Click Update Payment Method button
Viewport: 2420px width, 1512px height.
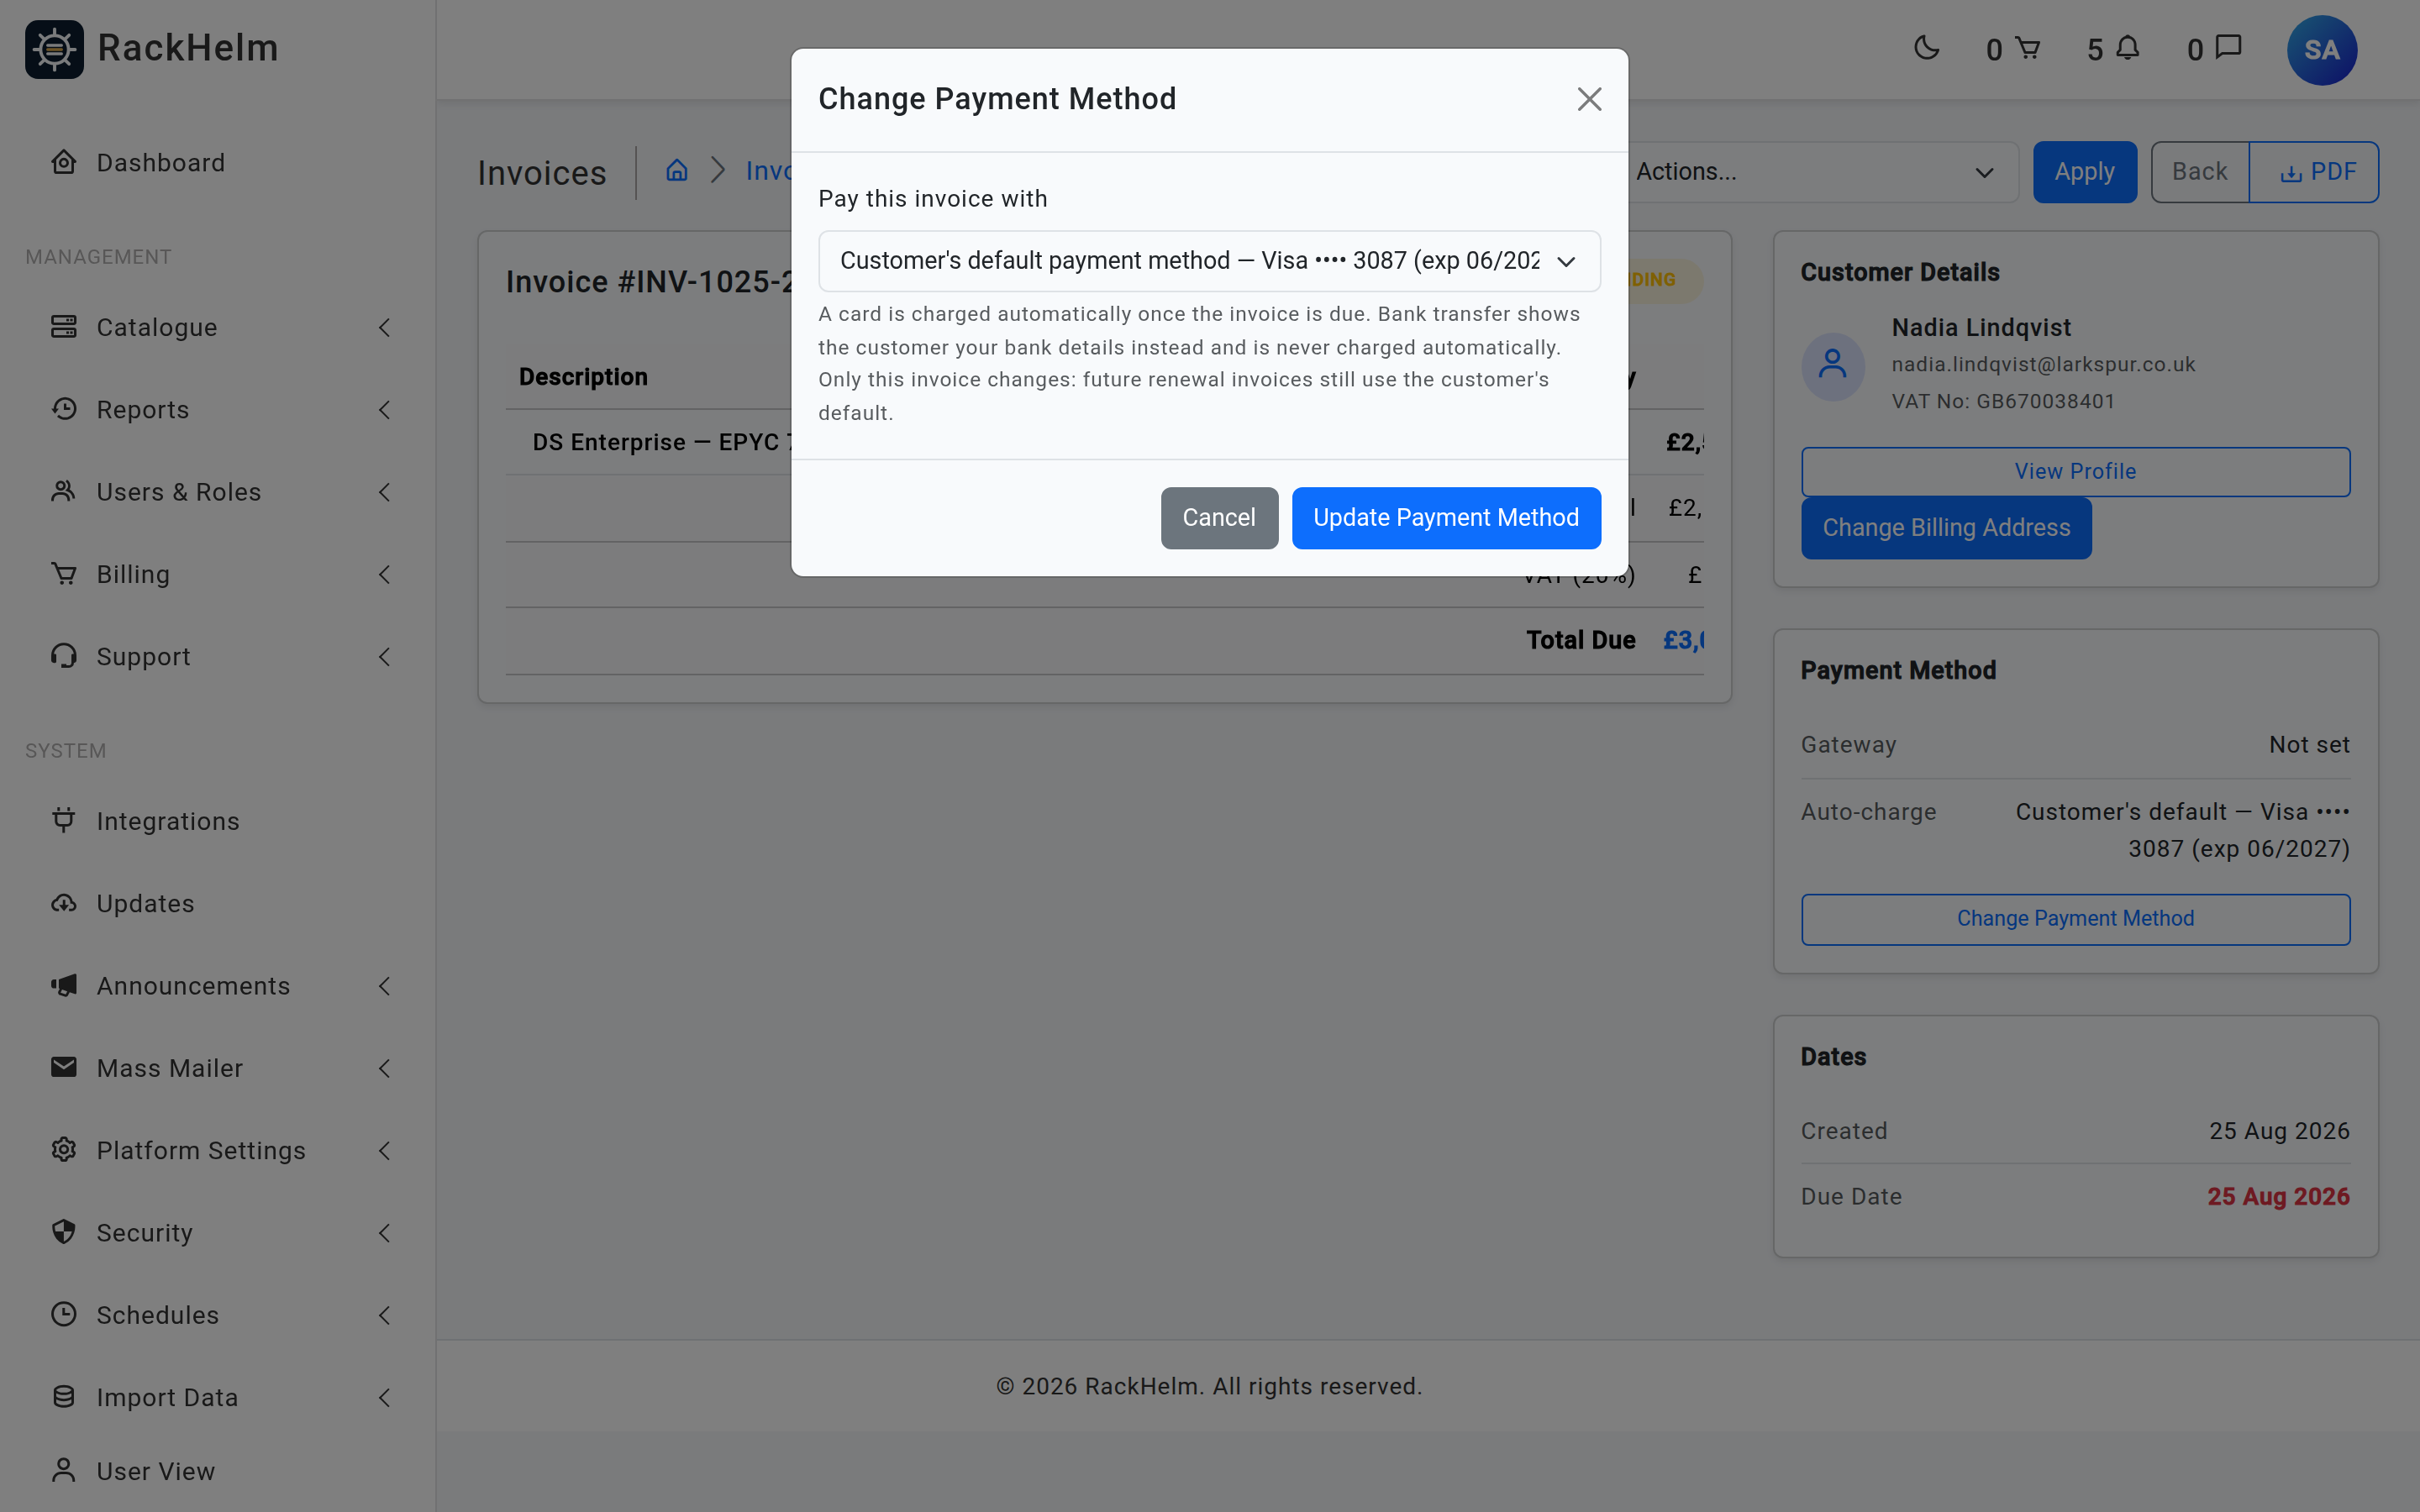(x=1446, y=517)
